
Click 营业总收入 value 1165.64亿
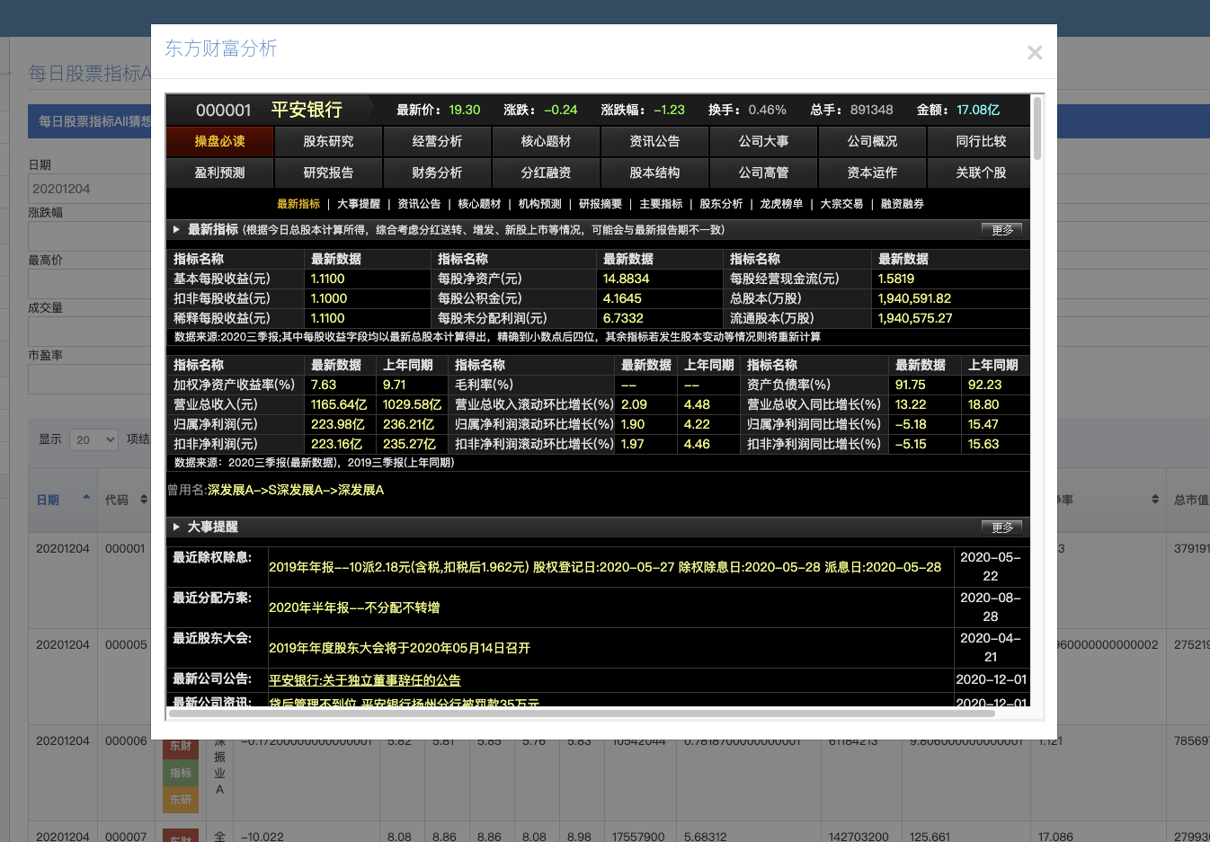click(339, 404)
